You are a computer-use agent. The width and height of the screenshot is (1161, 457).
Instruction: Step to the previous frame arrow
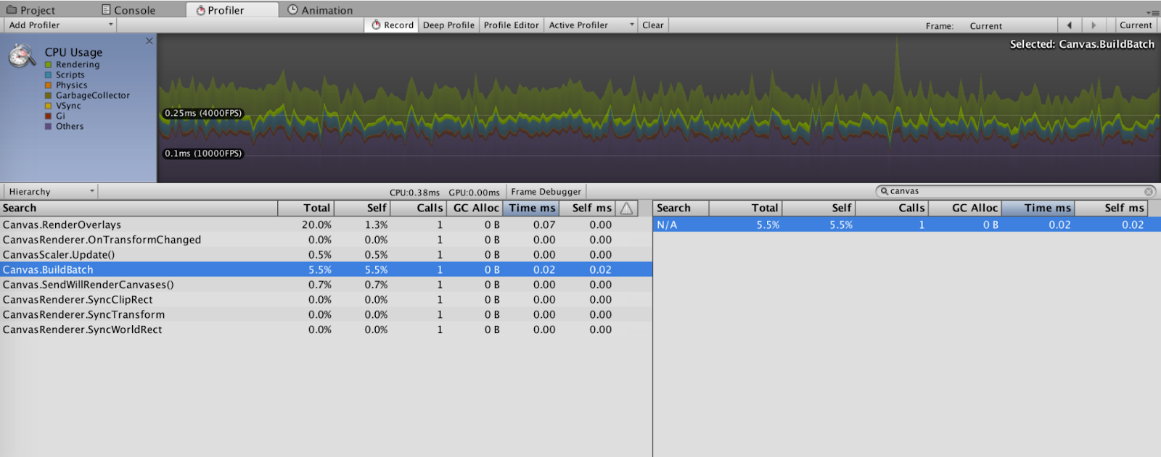click(x=1069, y=25)
